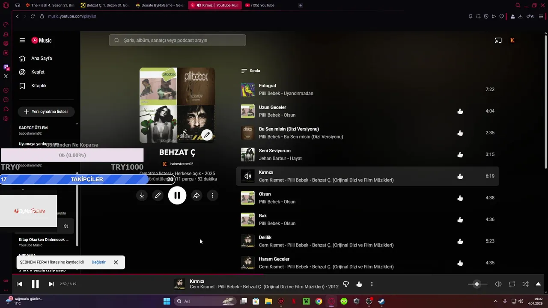Like the song Seni Seviyorum
Screen dimensions: 548x308
pos(460,154)
